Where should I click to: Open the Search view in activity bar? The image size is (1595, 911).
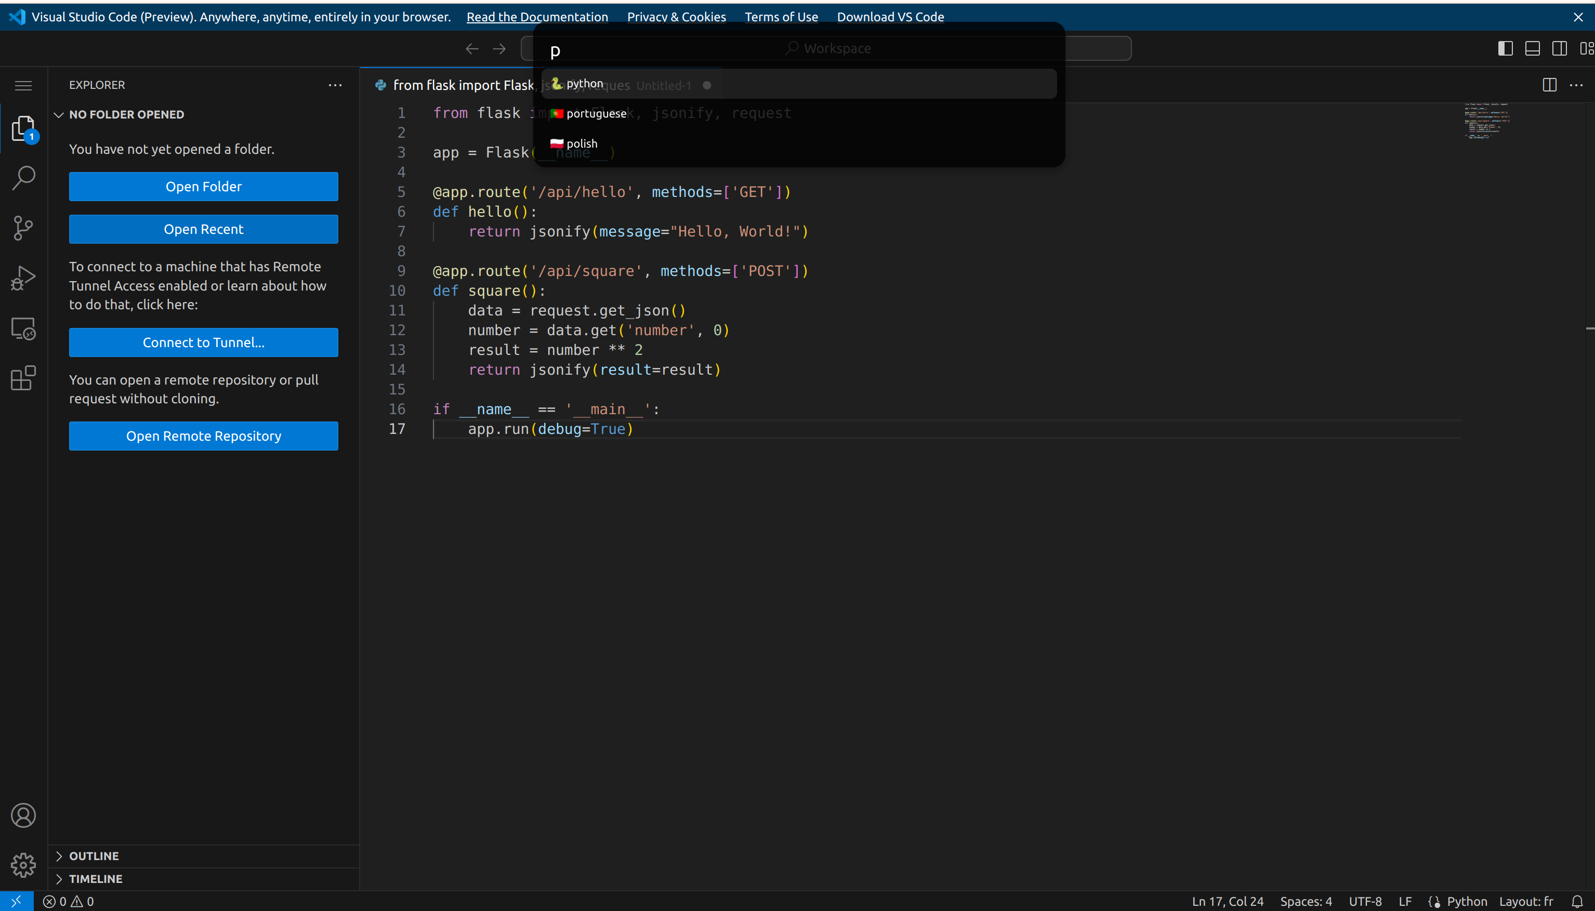click(23, 178)
